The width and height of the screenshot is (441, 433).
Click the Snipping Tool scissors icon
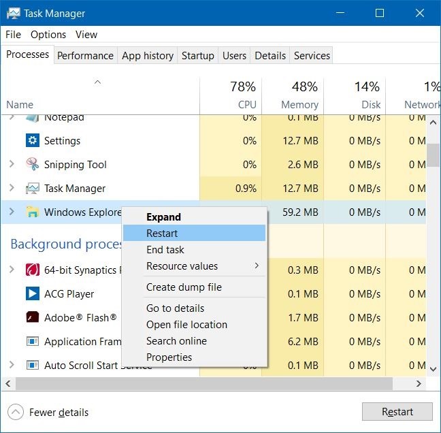[33, 164]
